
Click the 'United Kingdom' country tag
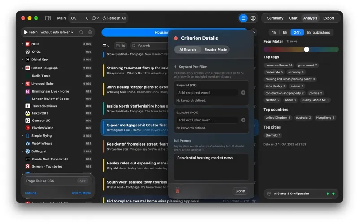(278, 118)
